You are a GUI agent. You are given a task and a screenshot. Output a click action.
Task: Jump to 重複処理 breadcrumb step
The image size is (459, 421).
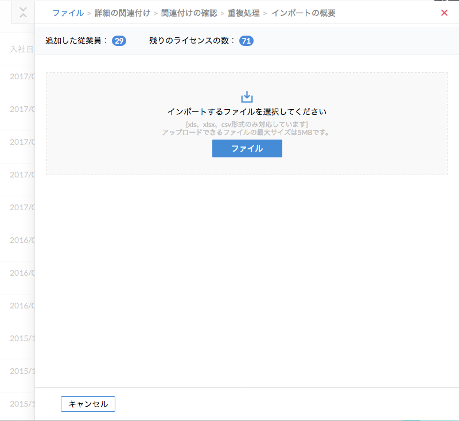[x=243, y=13]
